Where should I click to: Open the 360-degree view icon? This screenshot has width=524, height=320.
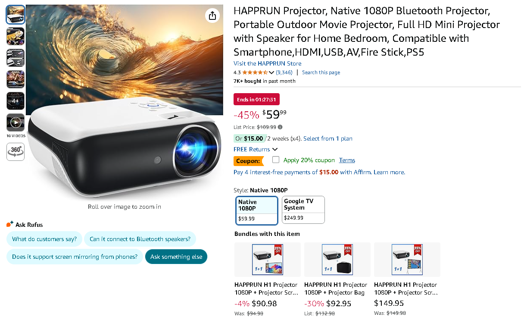coord(15,151)
